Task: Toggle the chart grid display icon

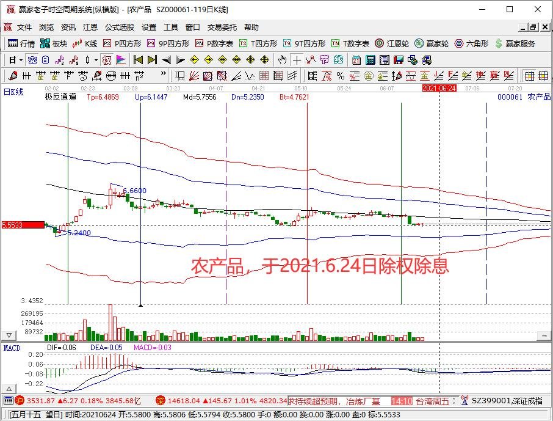Action: coord(264,75)
